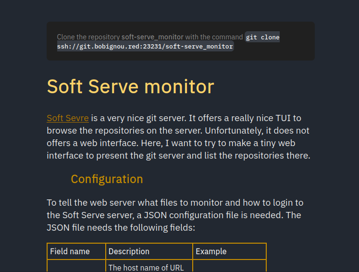Click the ssh://git.bobignou.red URL text
Image resolution: width=359 pixels, height=272 pixels.
[x=145, y=47]
